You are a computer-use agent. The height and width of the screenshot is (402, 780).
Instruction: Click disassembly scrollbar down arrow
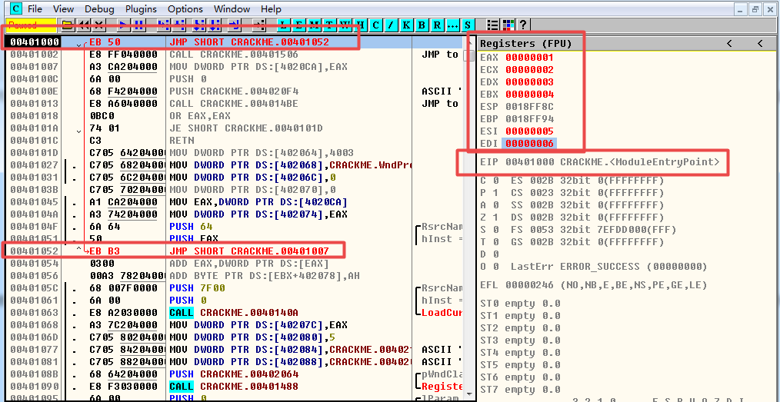[469, 394]
